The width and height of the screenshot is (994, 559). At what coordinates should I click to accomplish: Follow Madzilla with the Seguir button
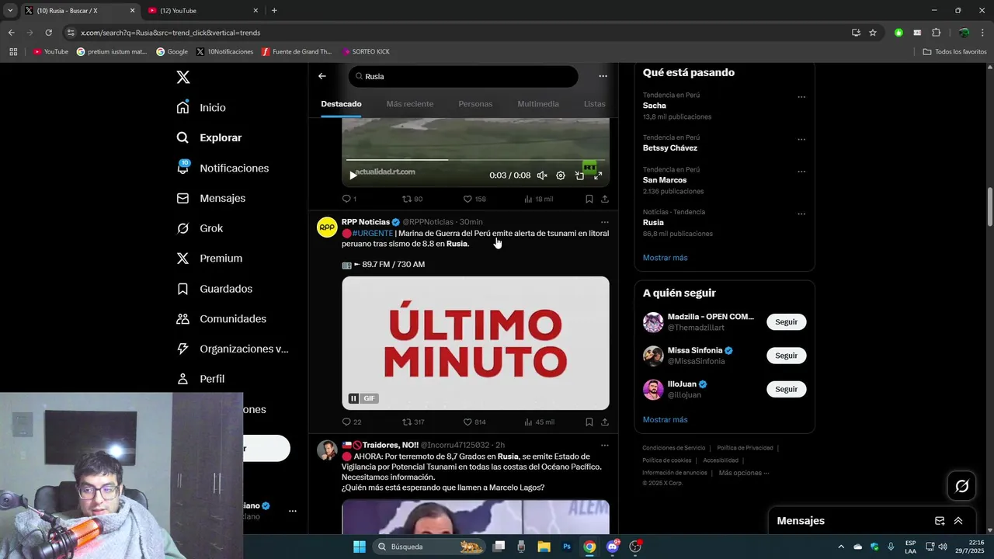786,322
